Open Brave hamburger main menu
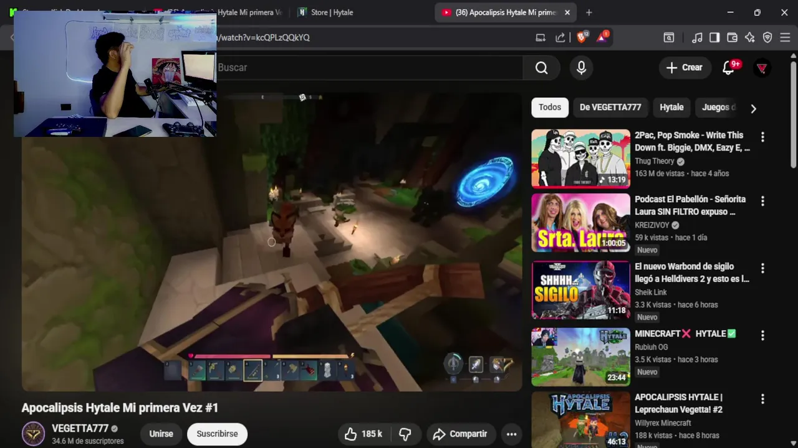The image size is (798, 448). coord(785,37)
